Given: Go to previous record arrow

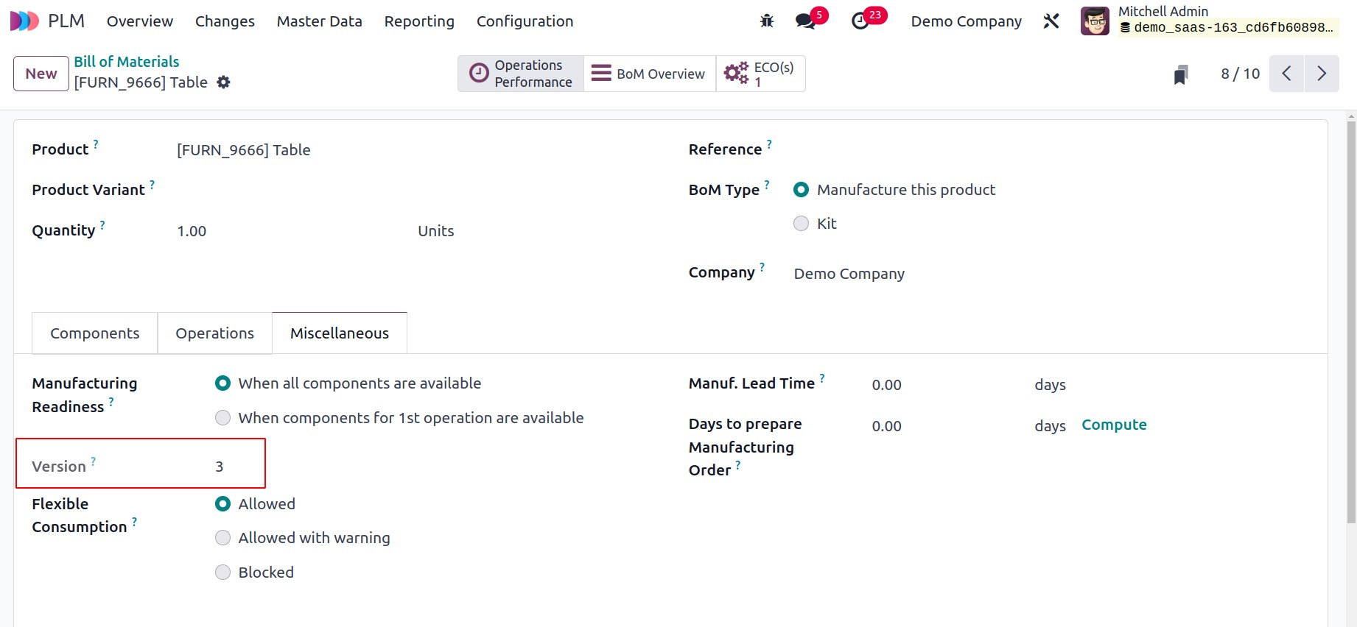Looking at the screenshot, I should [1287, 74].
